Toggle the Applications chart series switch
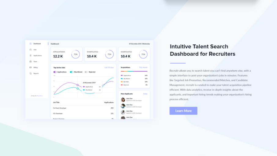 click(55, 72)
